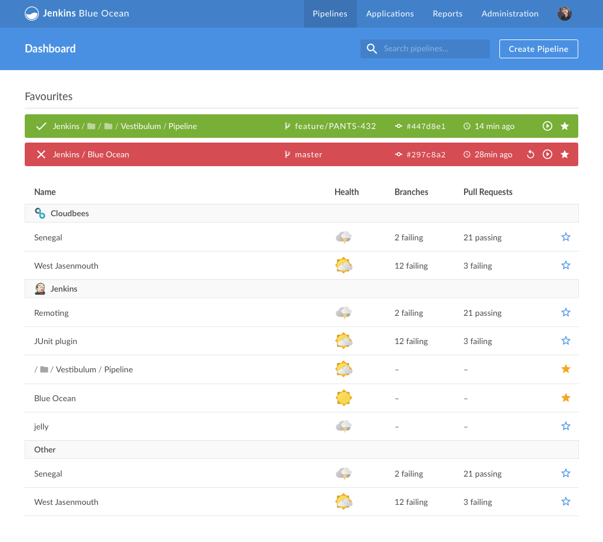
Task: Run the Vestibulum Pipeline favourite card
Action: [547, 126]
